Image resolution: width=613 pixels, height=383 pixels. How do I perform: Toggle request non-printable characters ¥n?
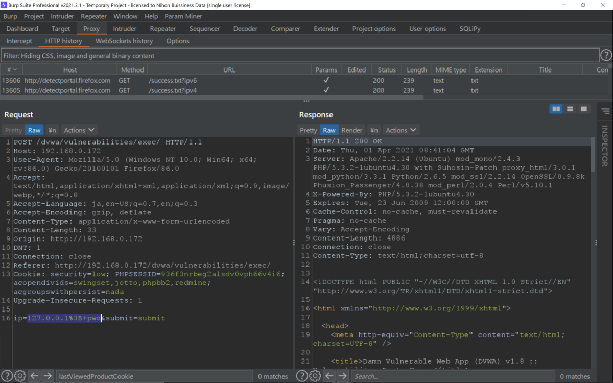point(52,130)
